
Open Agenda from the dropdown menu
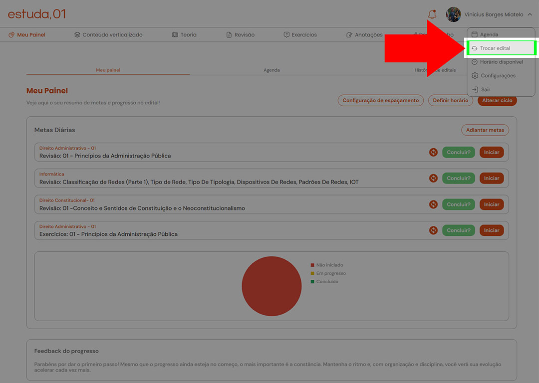(x=489, y=35)
